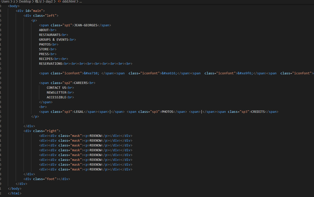Click the closing </body> tag
The height and width of the screenshot is (197, 314).
15,189
